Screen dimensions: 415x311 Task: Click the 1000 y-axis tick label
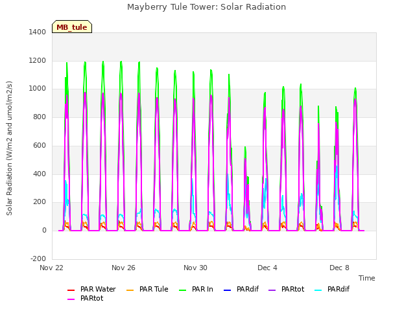(38, 89)
